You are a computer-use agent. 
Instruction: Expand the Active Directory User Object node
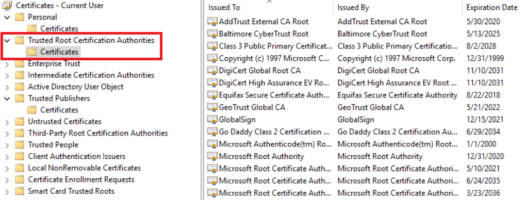click(7, 87)
